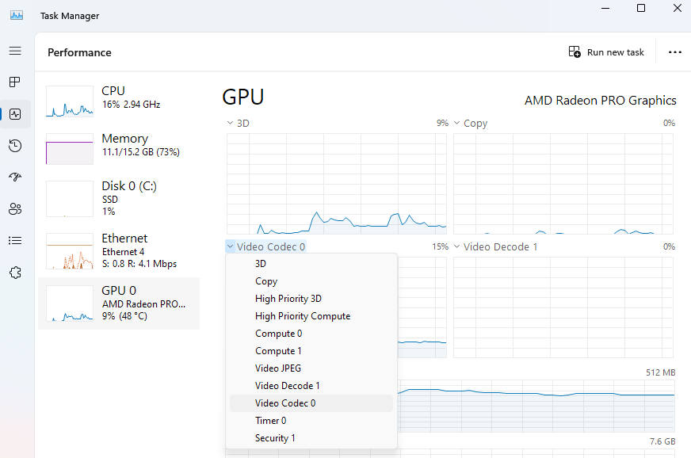Select the CPU performance thumbnail

[x=119, y=101]
